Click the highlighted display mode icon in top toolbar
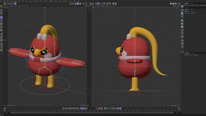The image size is (206, 116). (x=78, y=4)
